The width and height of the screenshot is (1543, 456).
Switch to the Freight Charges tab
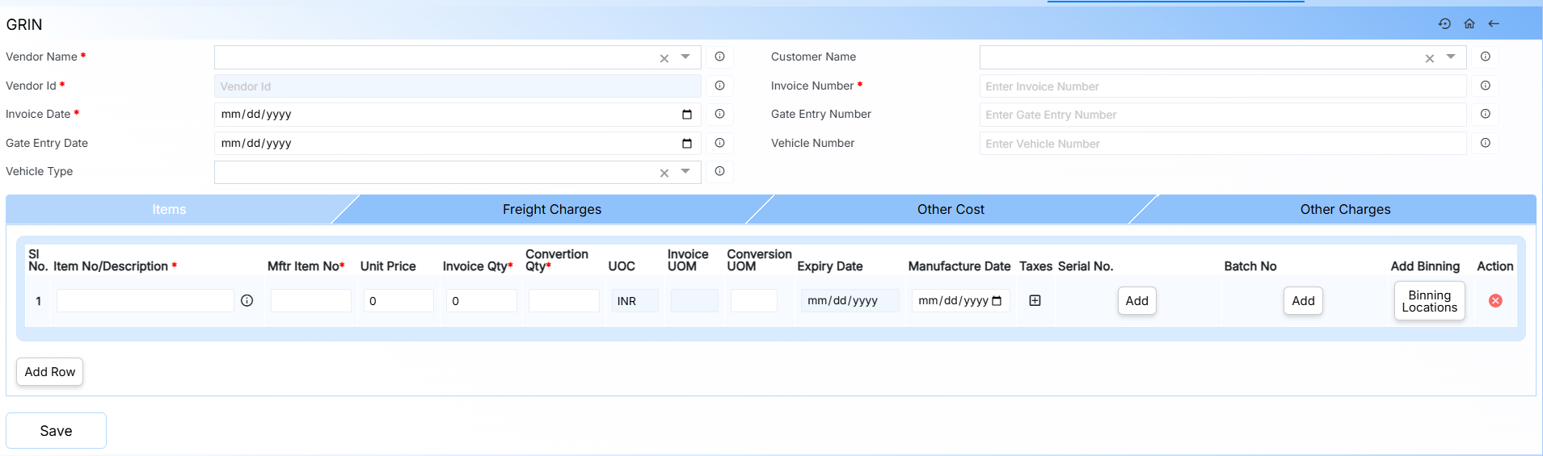(552, 209)
